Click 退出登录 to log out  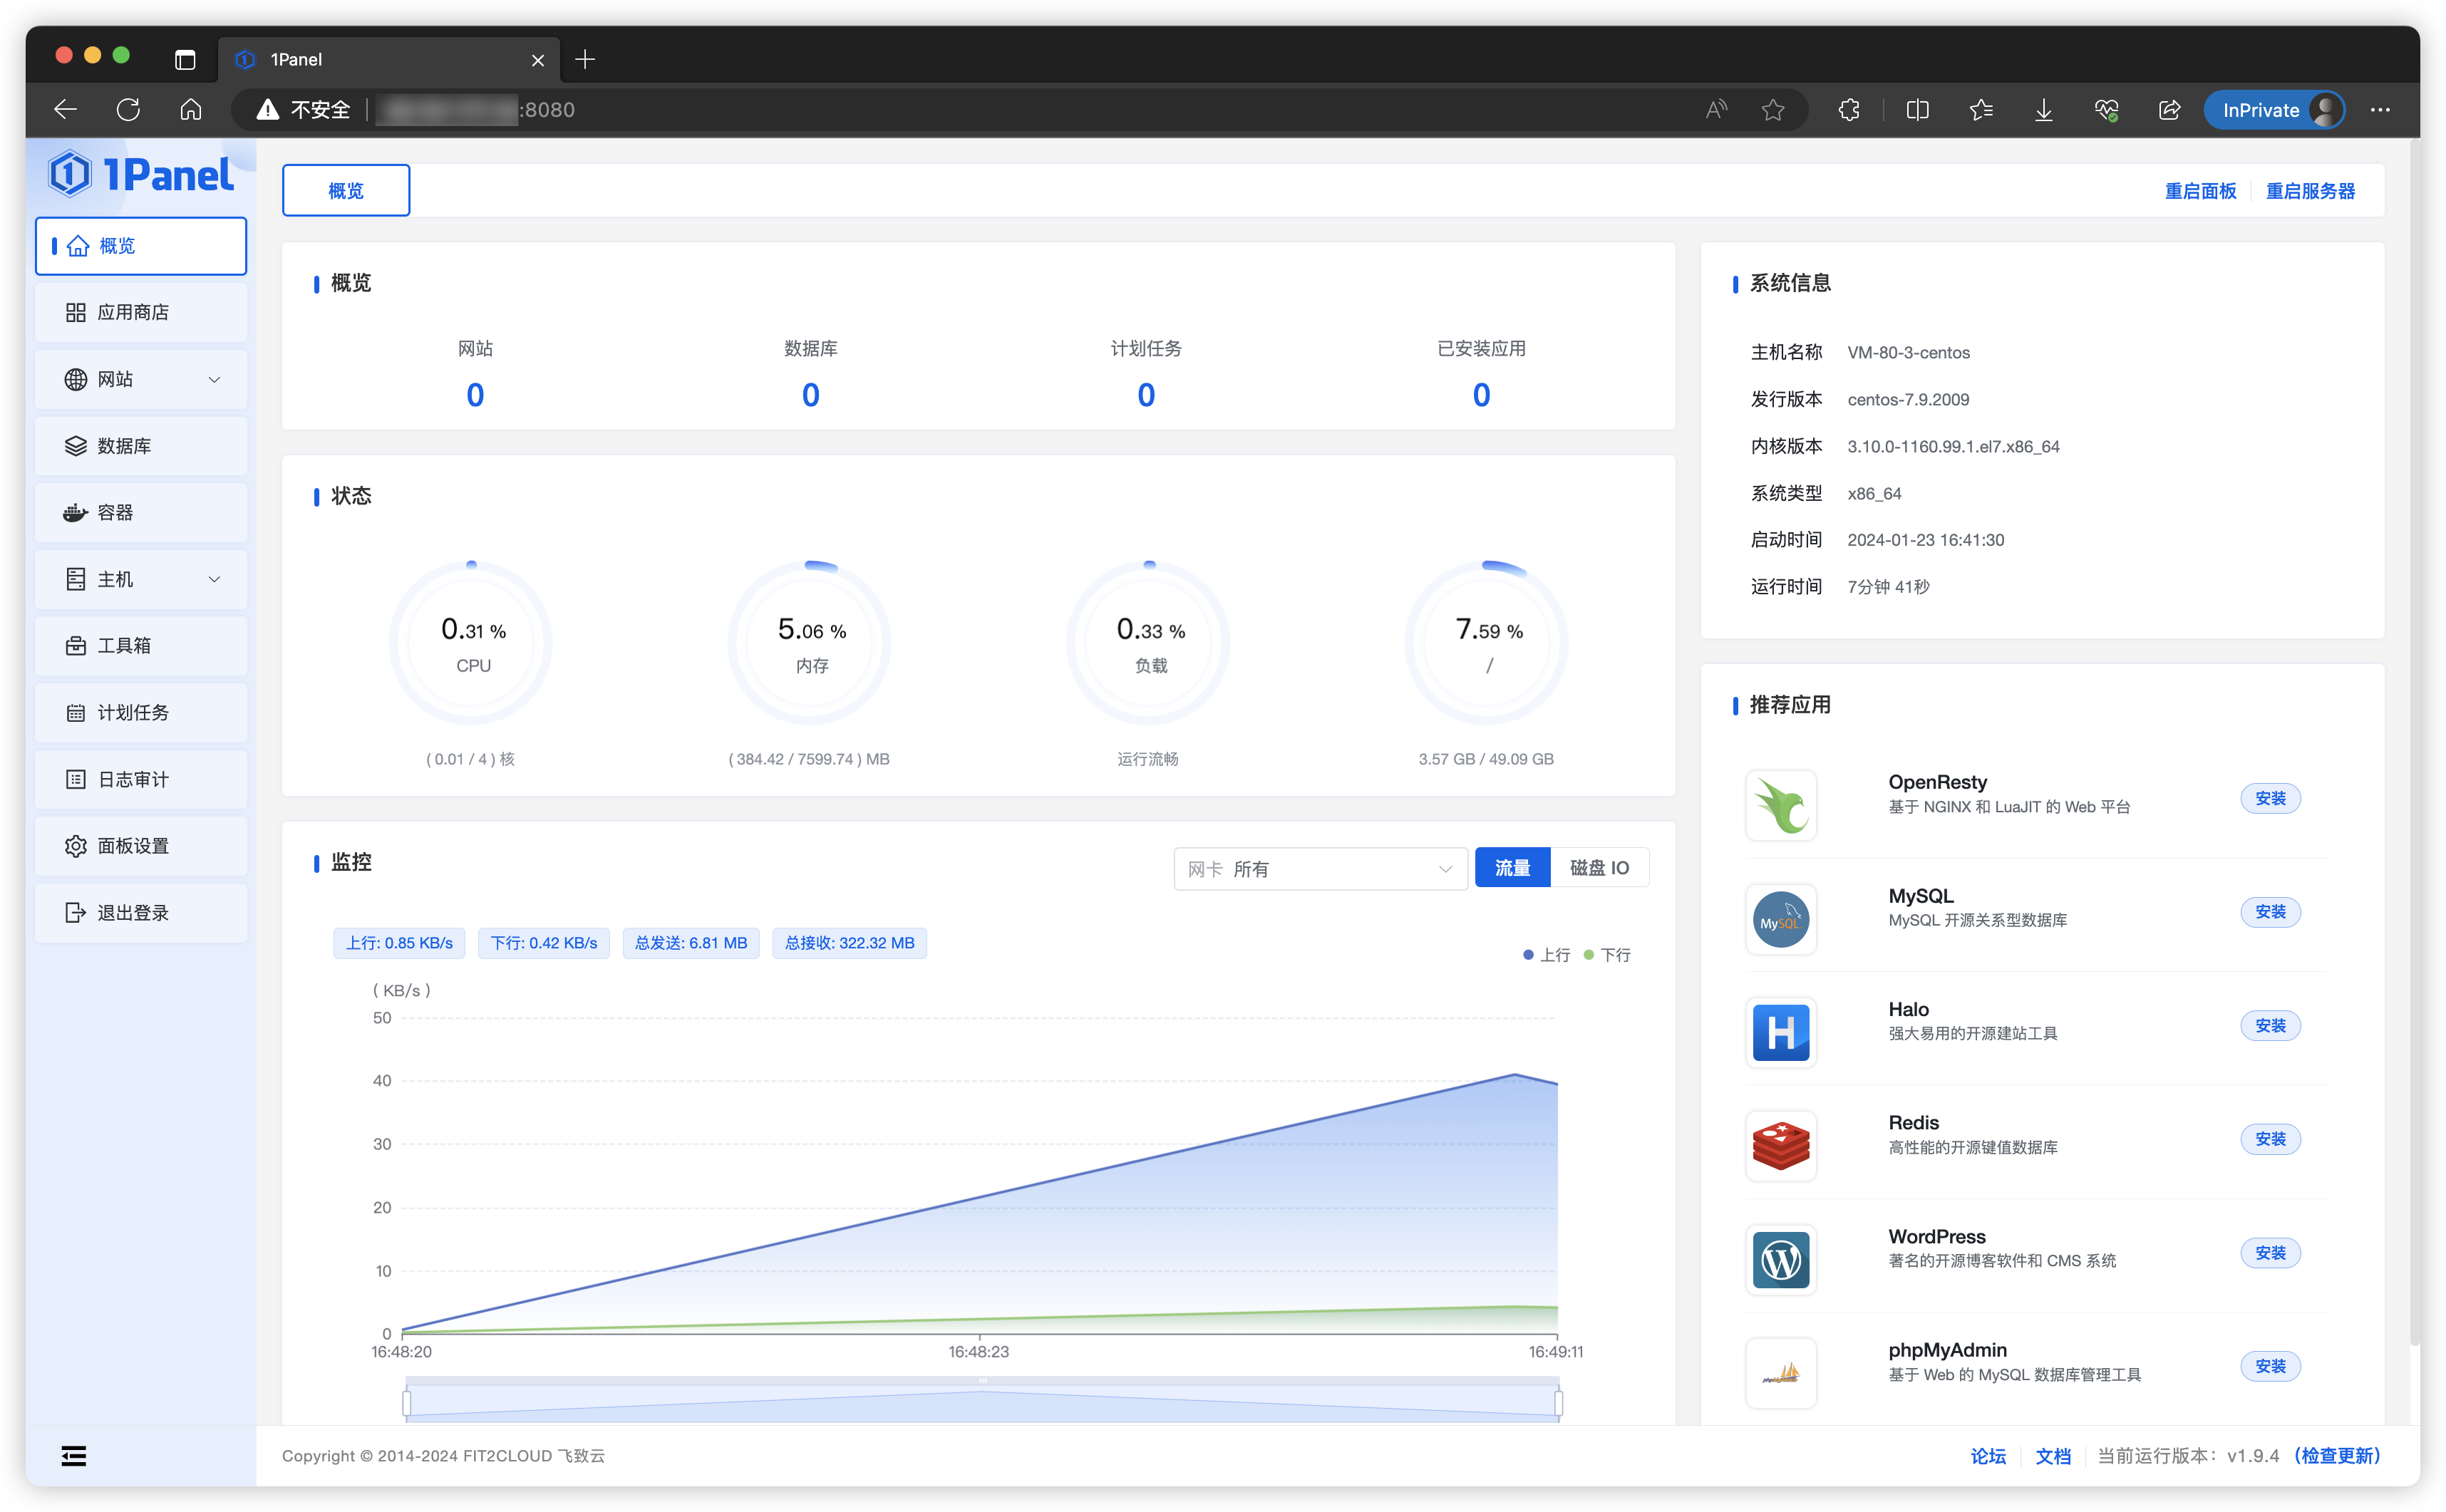pyautogui.click(x=141, y=913)
